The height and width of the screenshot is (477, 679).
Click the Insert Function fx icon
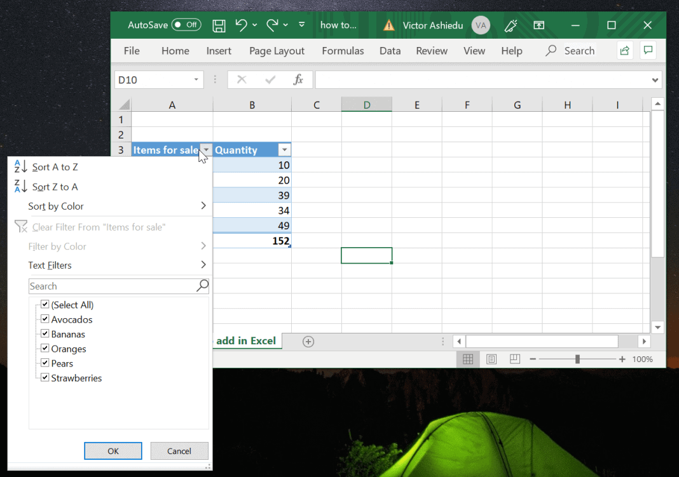point(298,79)
